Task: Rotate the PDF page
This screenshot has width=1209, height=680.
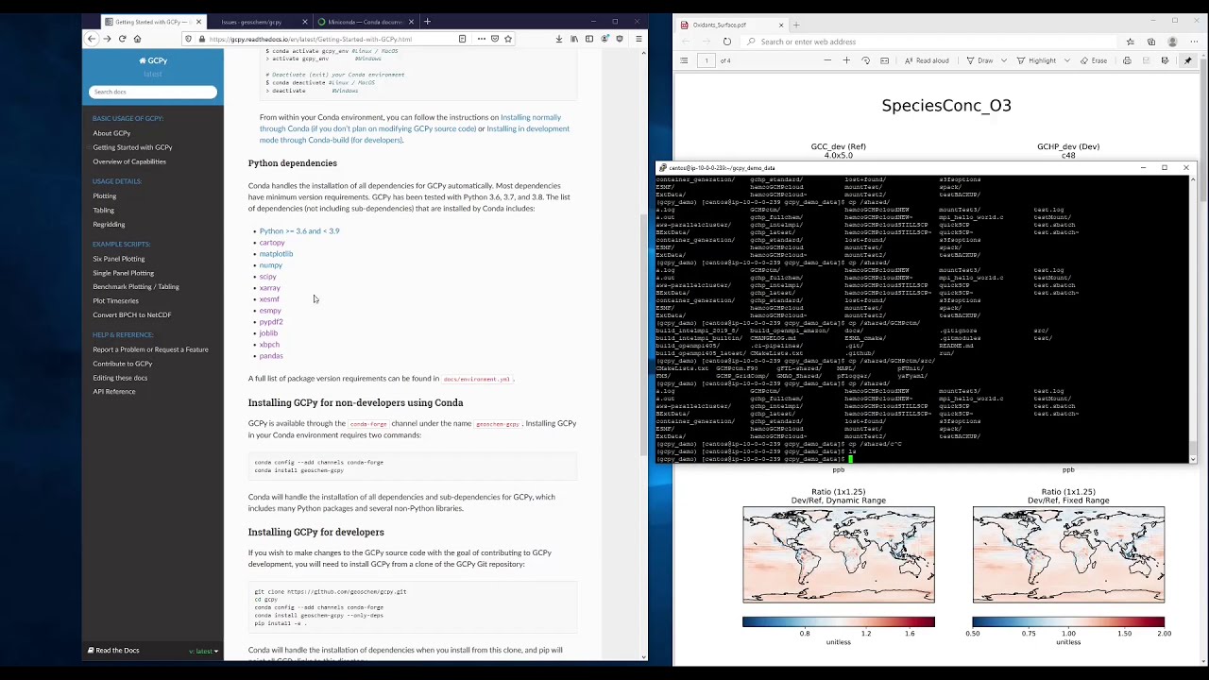Action: pyautogui.click(x=865, y=60)
